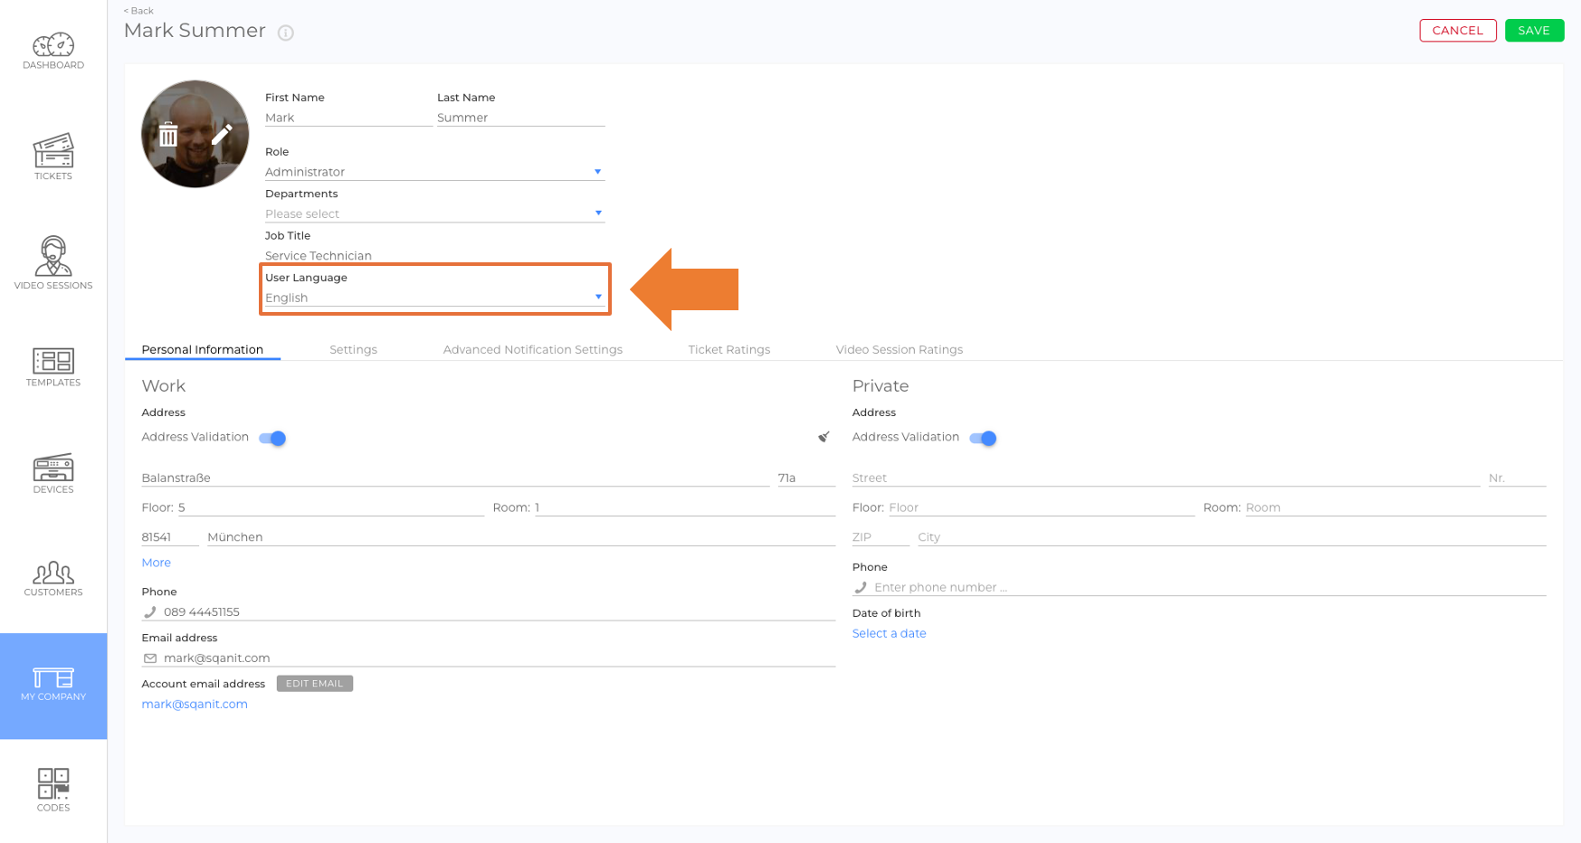This screenshot has width=1581, height=843.
Task: Navigate to Devices section
Action: click(x=53, y=474)
